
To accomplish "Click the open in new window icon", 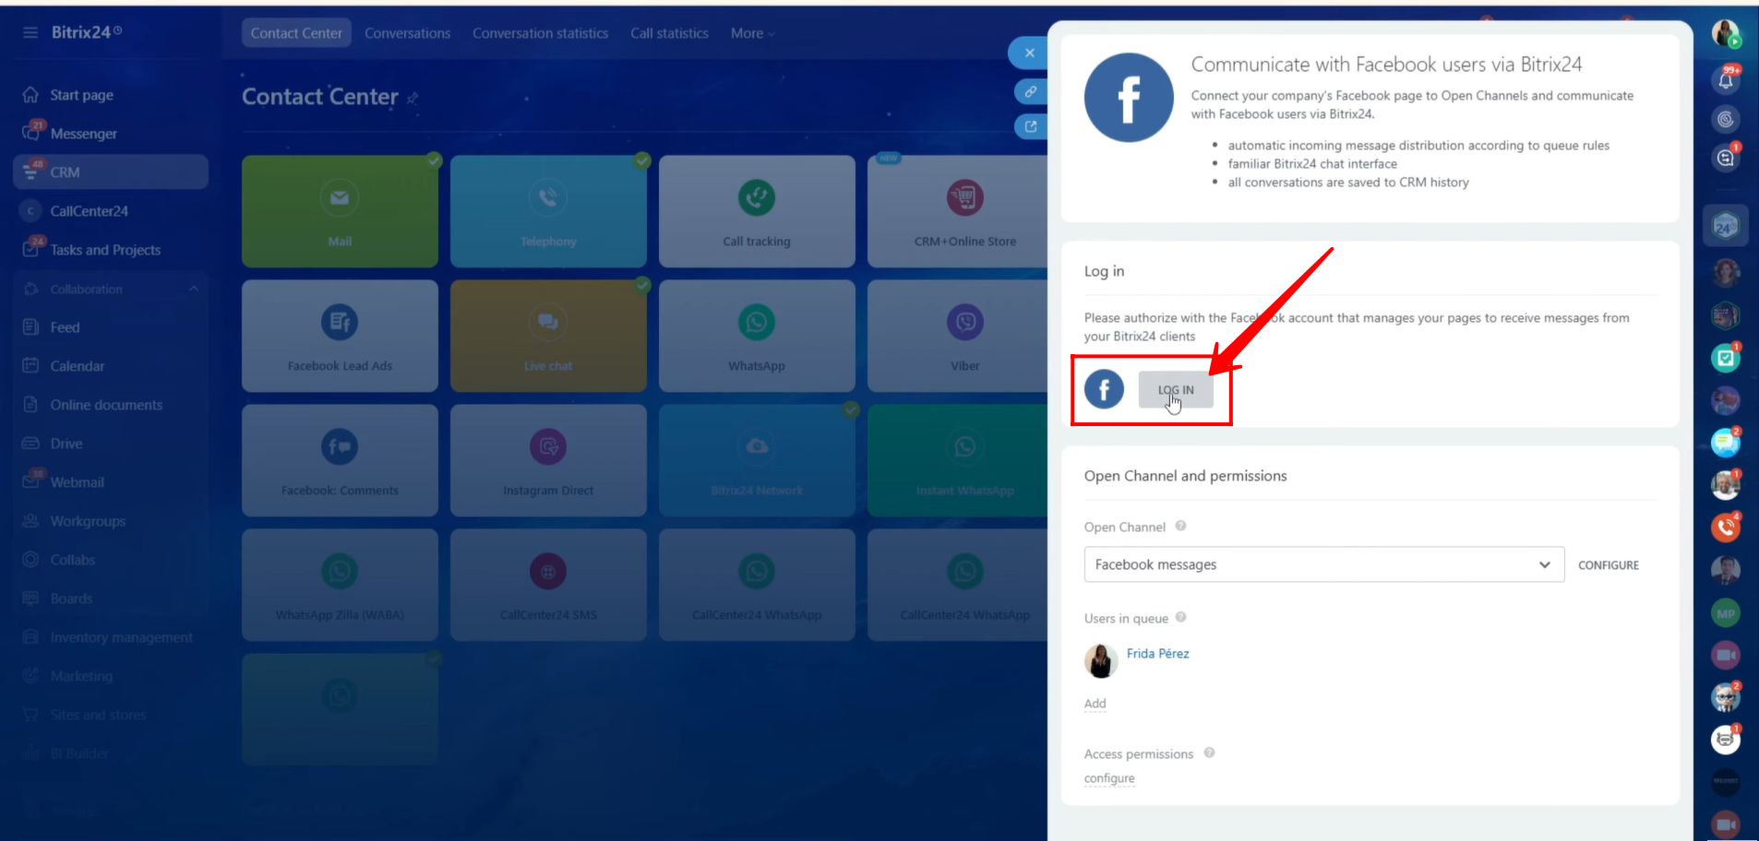I will [x=1030, y=126].
